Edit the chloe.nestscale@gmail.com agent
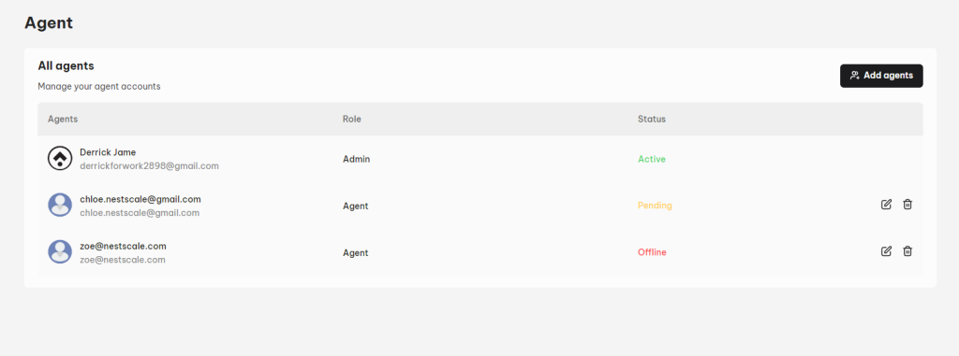 click(x=886, y=205)
